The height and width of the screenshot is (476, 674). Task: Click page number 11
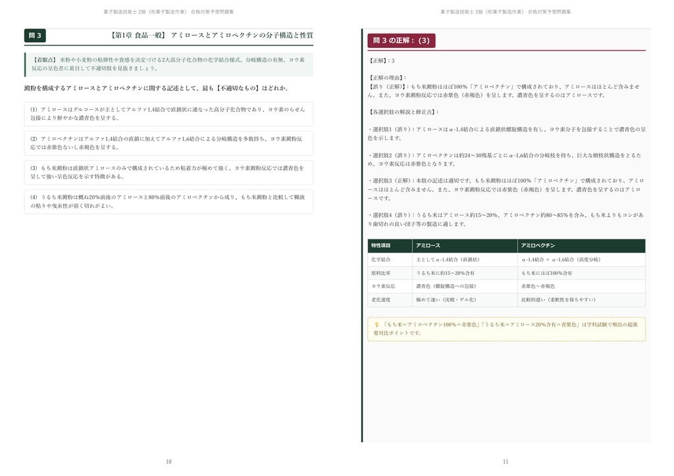(x=505, y=462)
